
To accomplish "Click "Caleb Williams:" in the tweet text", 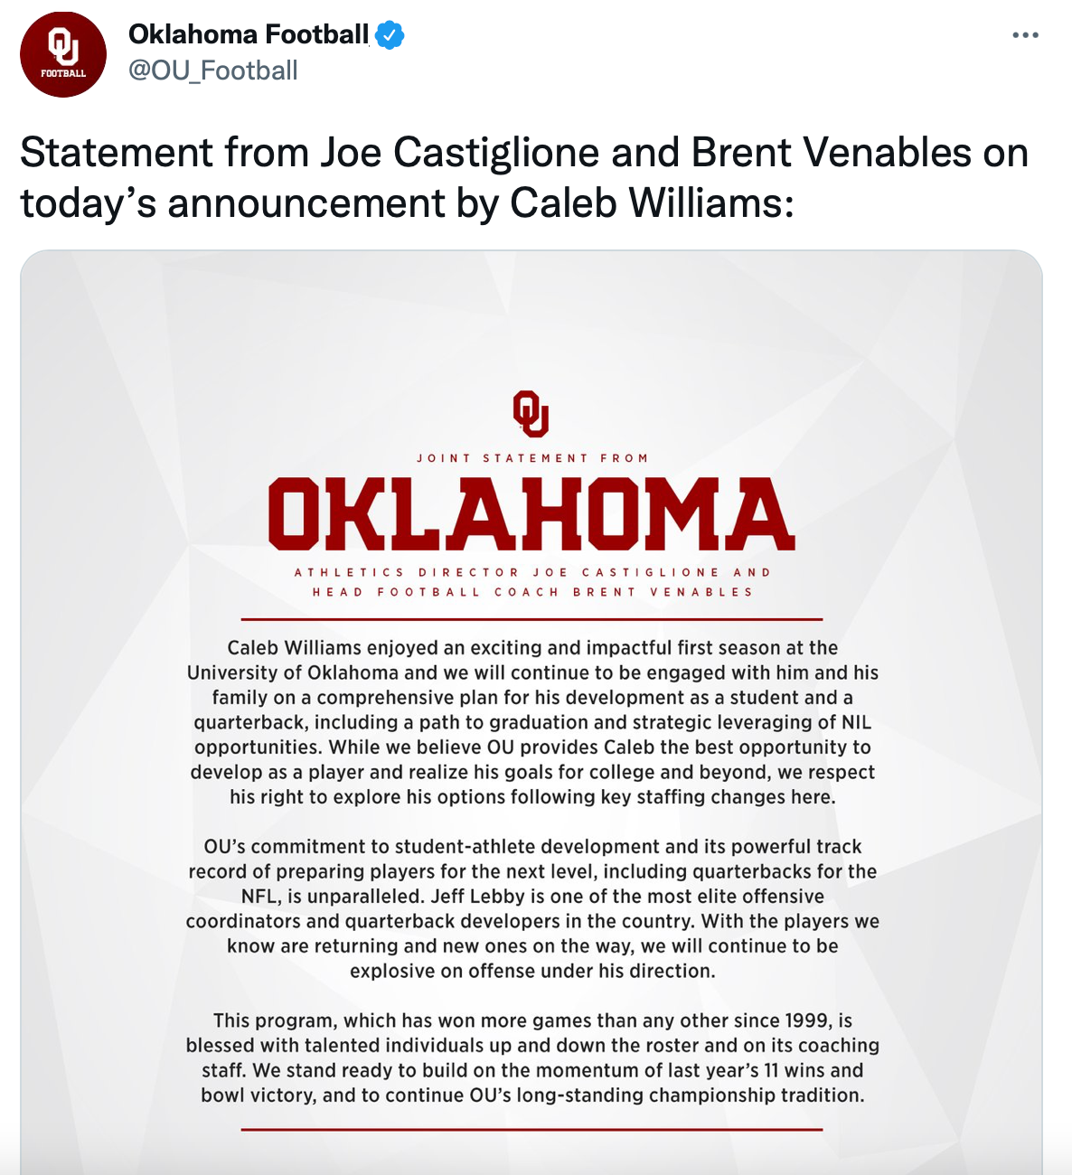I will (652, 202).
